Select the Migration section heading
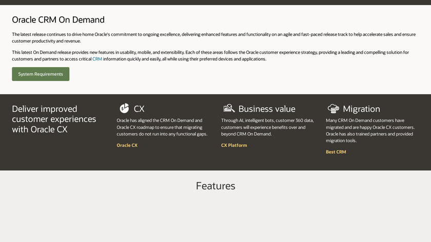431x242 pixels. pyautogui.click(x=361, y=109)
